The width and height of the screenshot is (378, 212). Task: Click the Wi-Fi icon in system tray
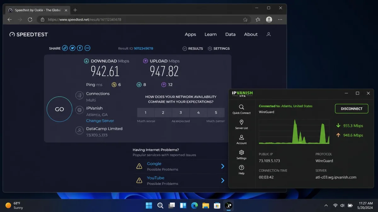335,206
